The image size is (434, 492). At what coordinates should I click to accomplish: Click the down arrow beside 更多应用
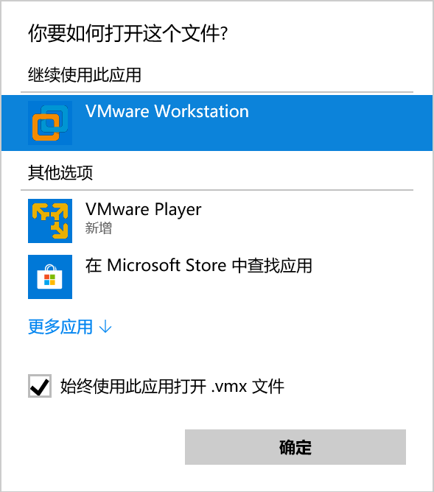pos(105,326)
